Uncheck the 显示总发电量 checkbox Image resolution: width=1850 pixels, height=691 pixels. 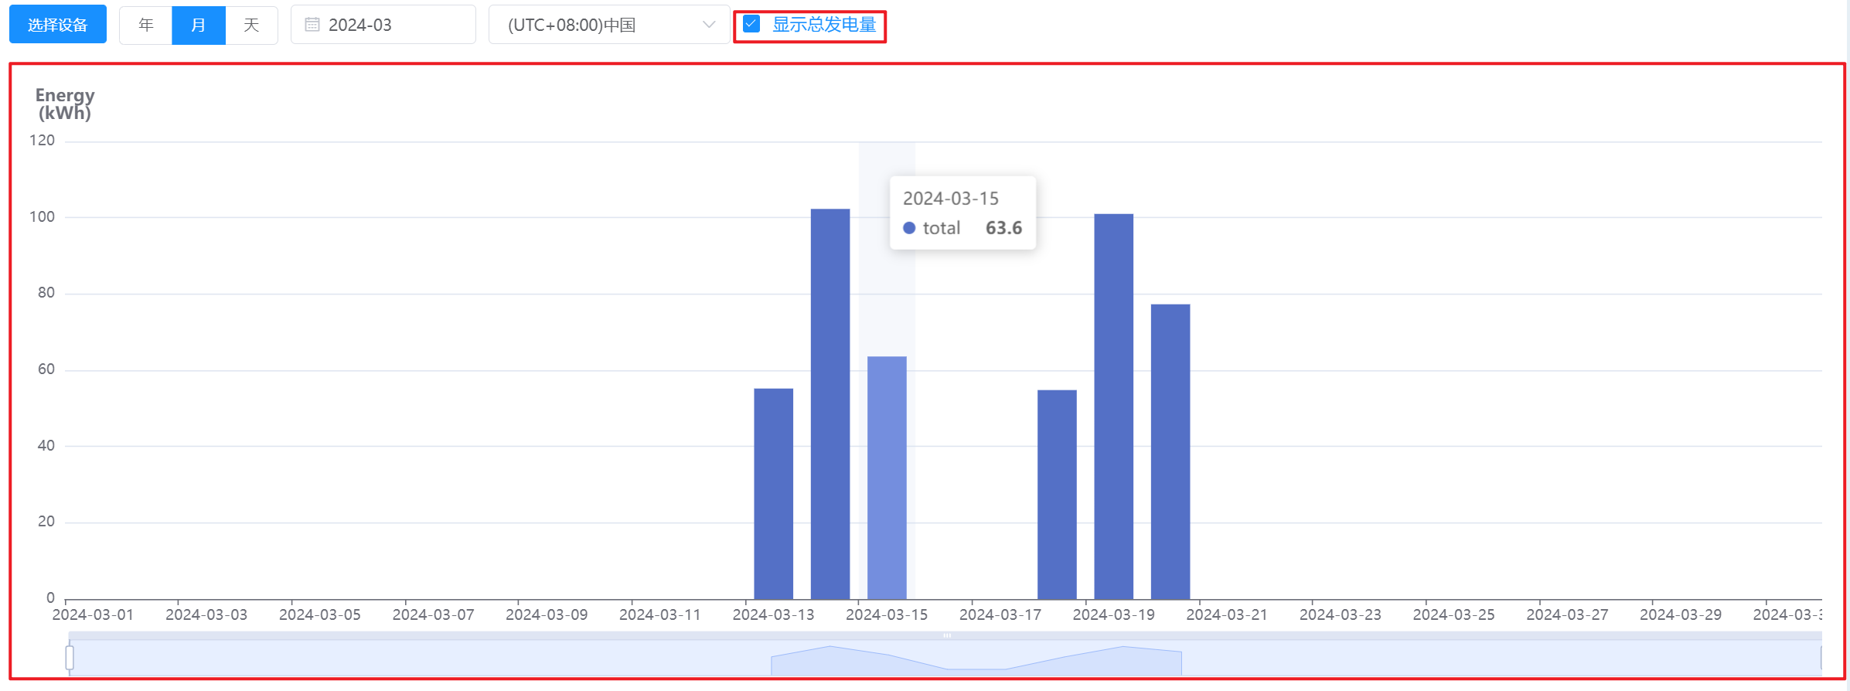[x=751, y=24]
